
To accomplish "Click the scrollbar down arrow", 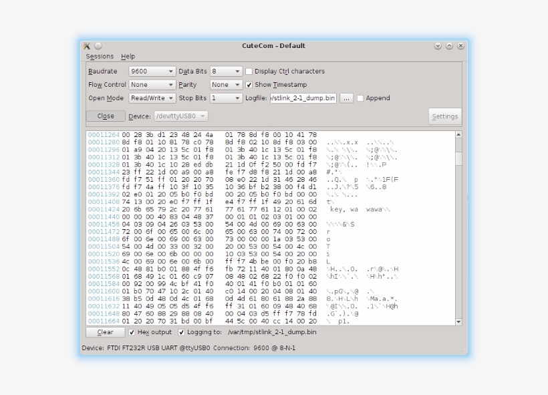I will tap(457, 320).
